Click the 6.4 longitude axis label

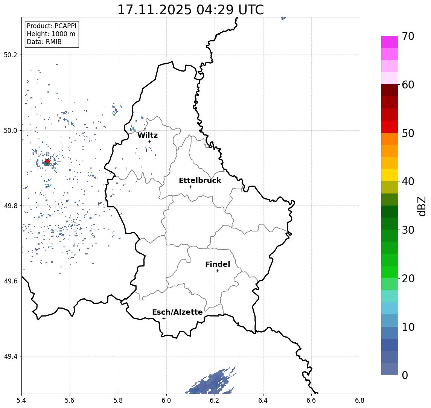coord(263,400)
